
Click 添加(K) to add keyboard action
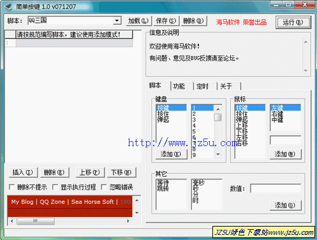click(x=172, y=154)
